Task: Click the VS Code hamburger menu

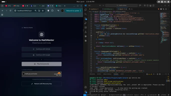Action: tap(89, 6)
